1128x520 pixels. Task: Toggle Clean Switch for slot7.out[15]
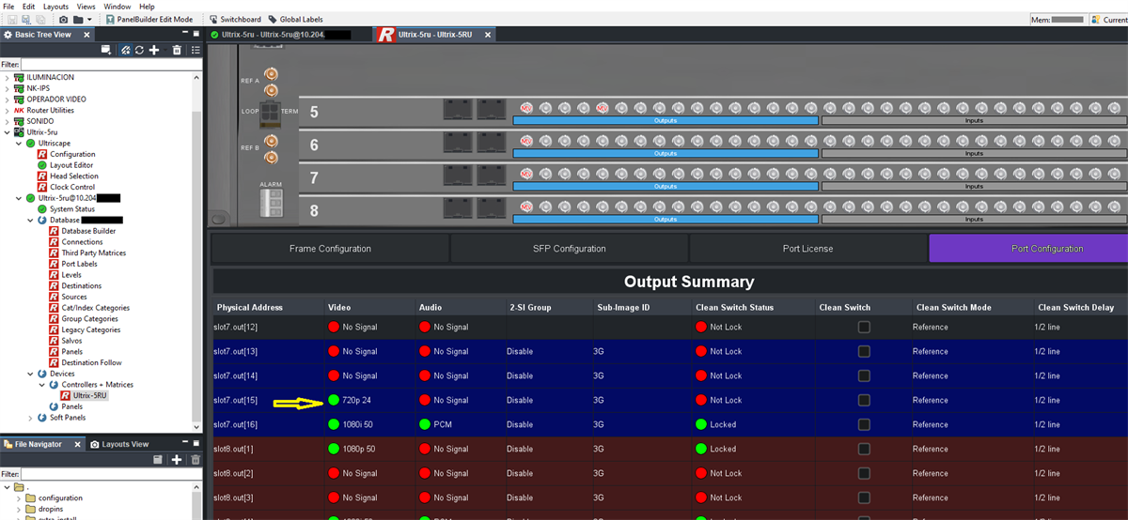click(x=864, y=400)
